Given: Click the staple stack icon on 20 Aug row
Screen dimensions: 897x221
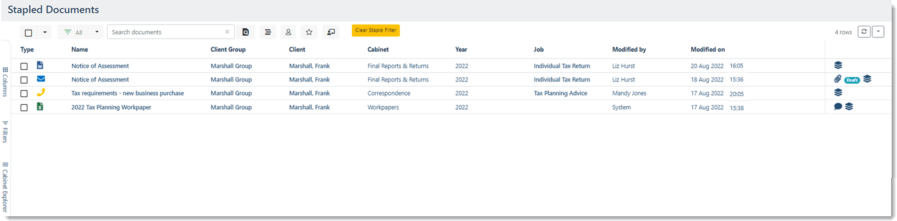Looking at the screenshot, I should coord(838,66).
